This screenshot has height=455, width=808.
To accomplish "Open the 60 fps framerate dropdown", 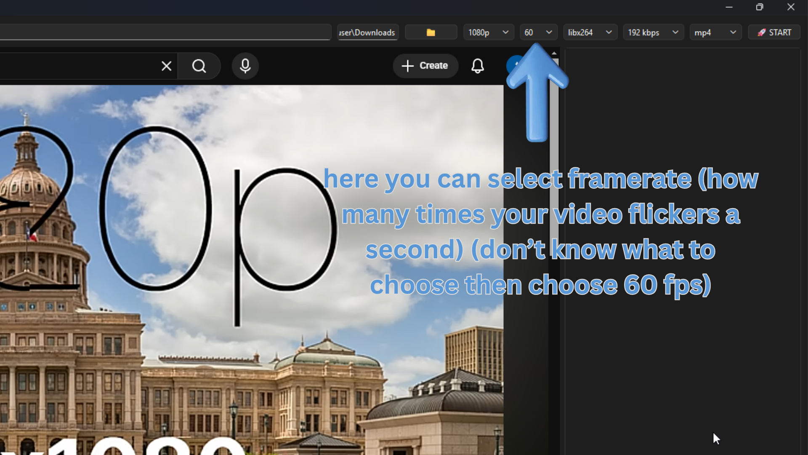I will click(538, 32).
